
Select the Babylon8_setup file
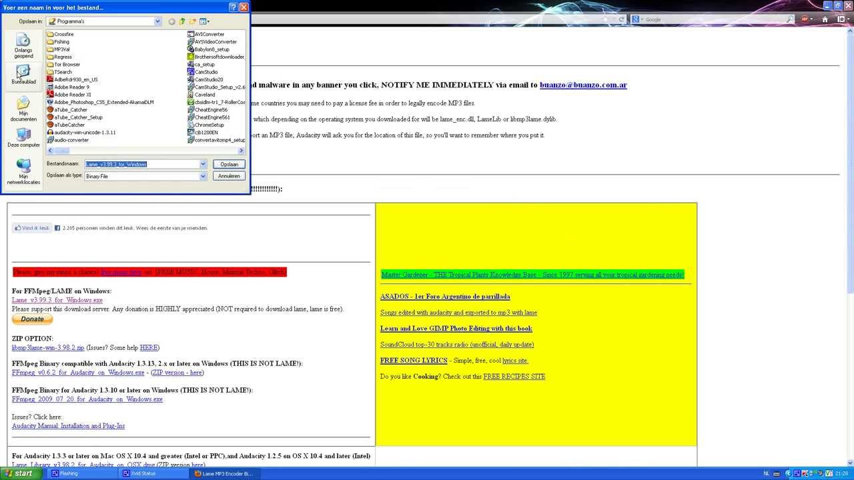tap(208, 49)
